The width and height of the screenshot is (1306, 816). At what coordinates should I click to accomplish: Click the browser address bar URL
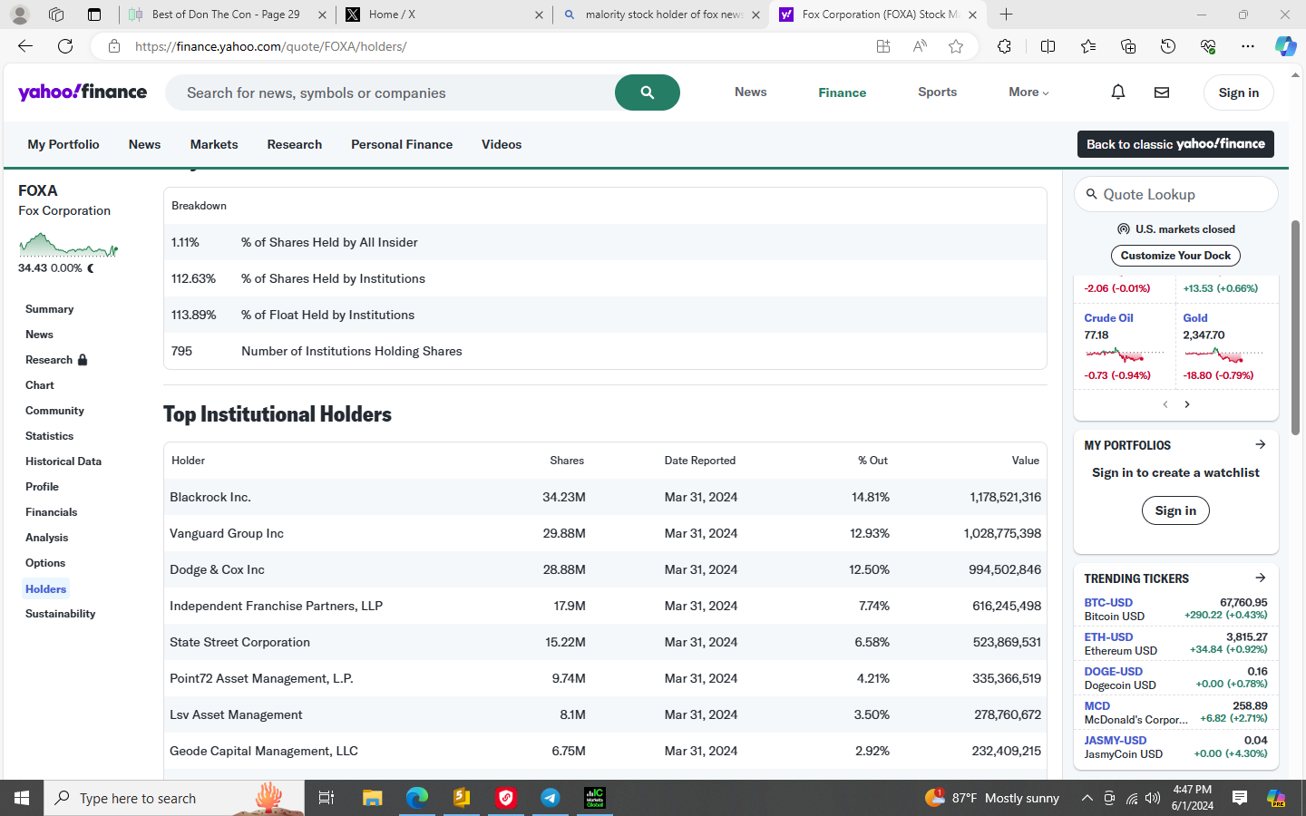(x=270, y=46)
